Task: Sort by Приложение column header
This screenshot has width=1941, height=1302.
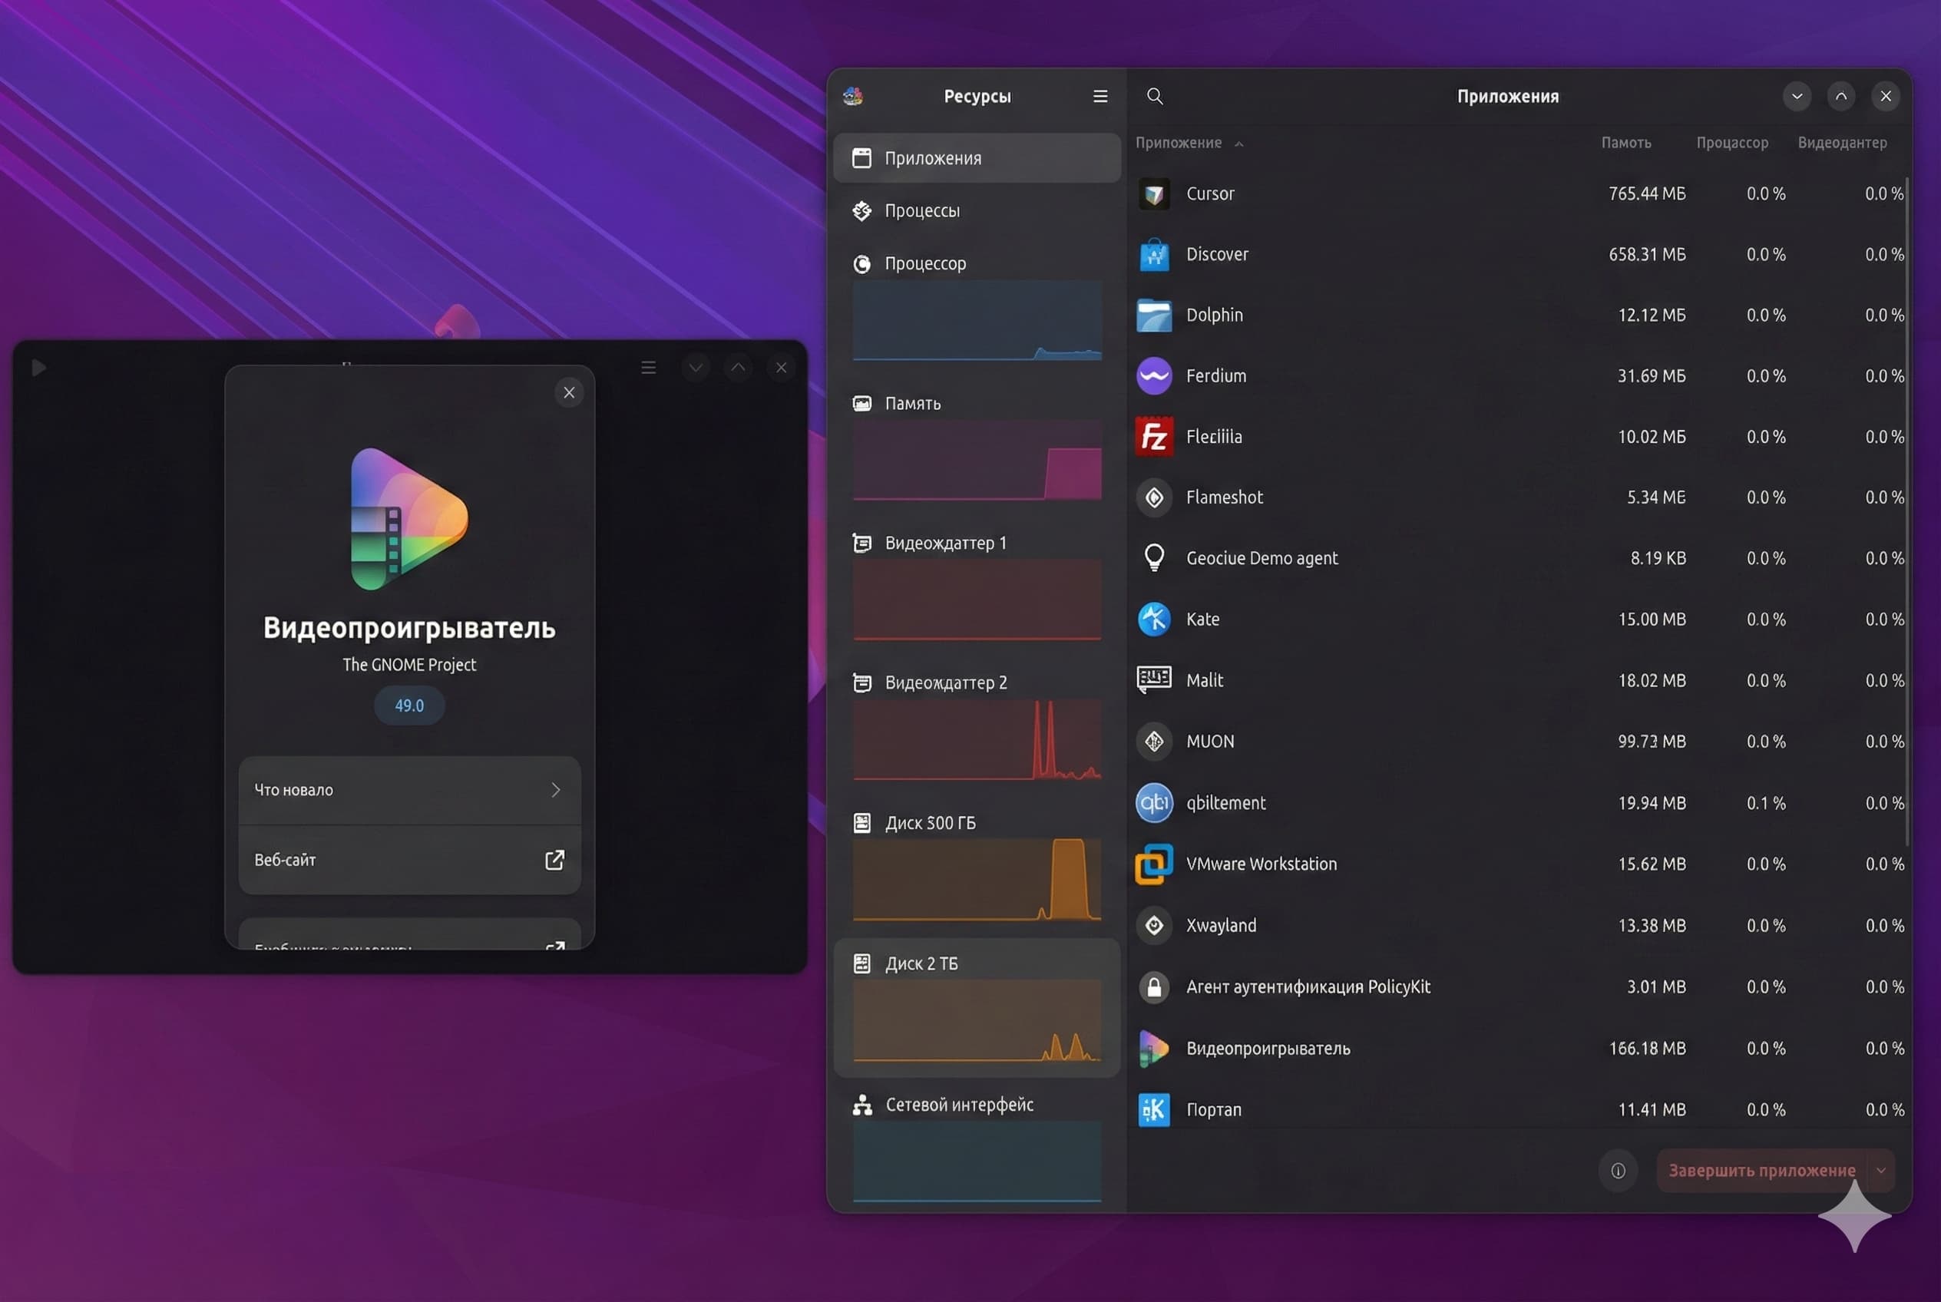Action: 1189,143
